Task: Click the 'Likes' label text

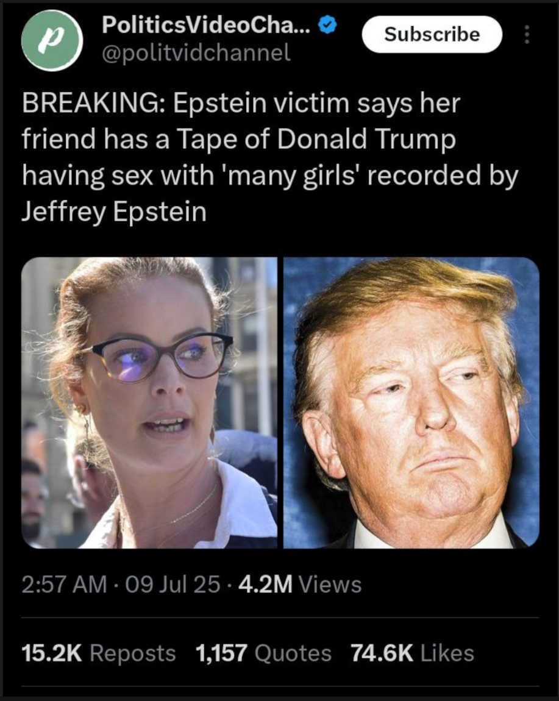Action: point(447,653)
